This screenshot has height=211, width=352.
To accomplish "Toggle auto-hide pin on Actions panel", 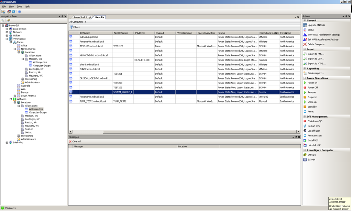I will tap(346, 16).
